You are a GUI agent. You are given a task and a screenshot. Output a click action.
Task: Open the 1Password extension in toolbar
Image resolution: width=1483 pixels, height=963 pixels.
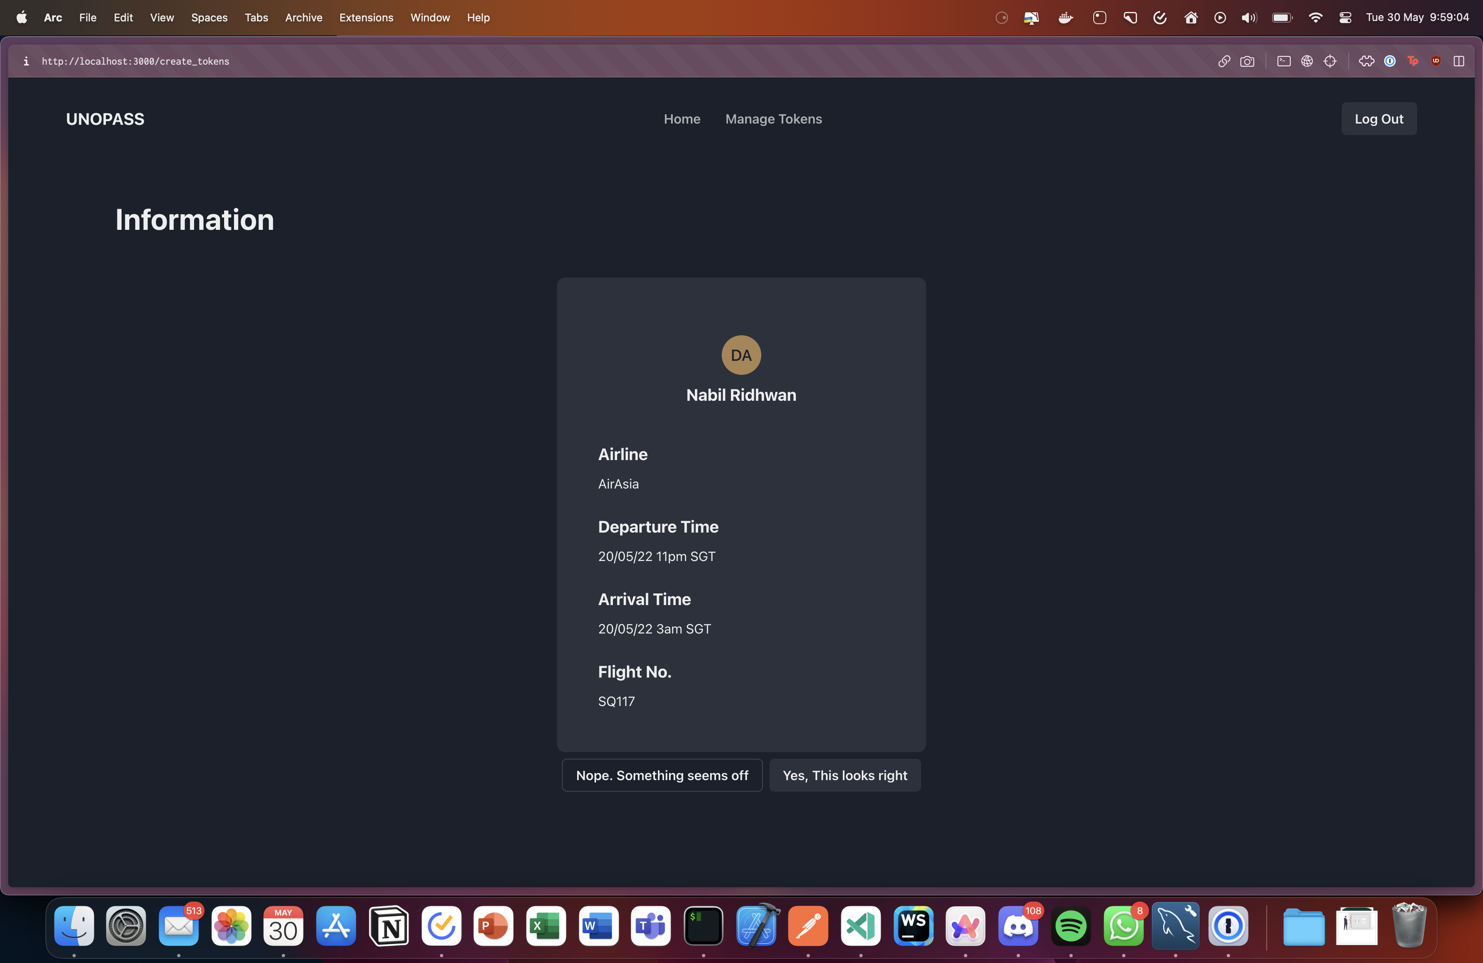click(1389, 61)
